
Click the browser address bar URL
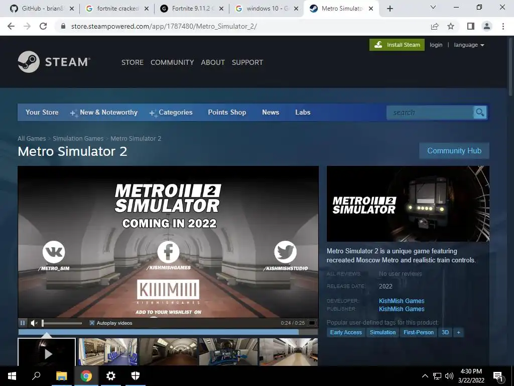pos(164,26)
